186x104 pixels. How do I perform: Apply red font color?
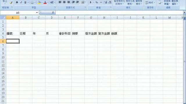[45, 2]
